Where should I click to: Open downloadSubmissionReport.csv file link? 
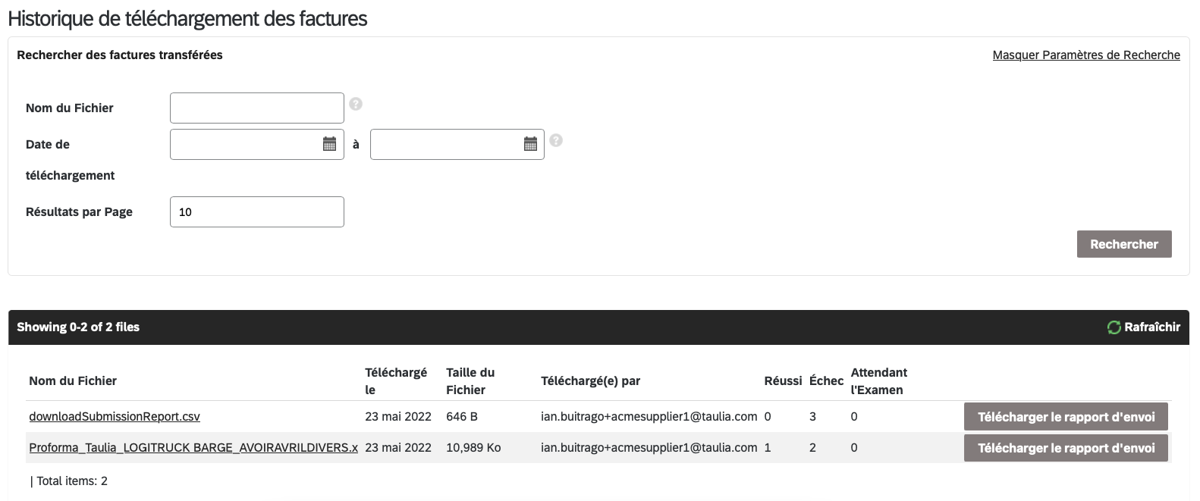click(115, 416)
